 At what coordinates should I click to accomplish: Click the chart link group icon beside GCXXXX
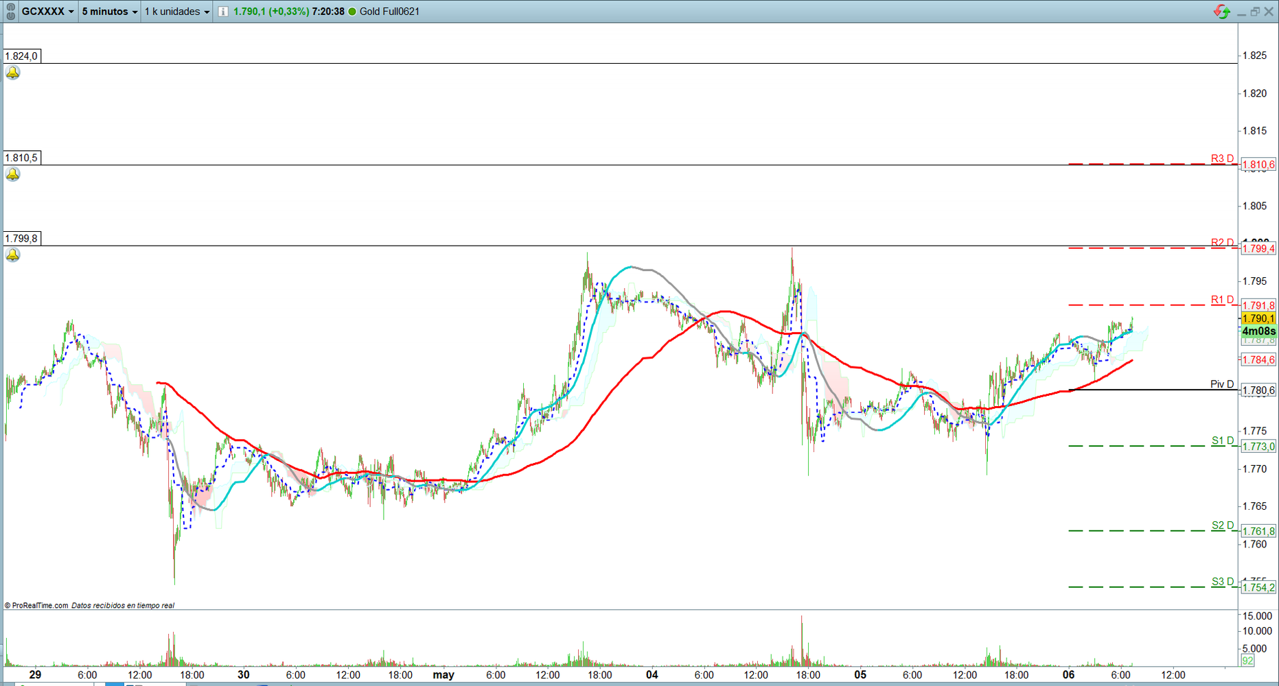(10, 11)
